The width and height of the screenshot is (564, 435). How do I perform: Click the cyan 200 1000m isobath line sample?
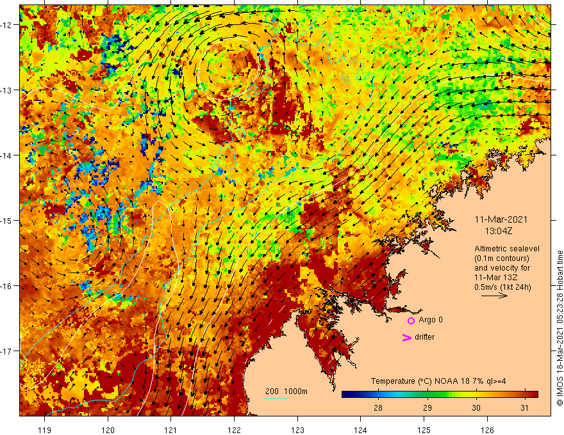coord(276,398)
